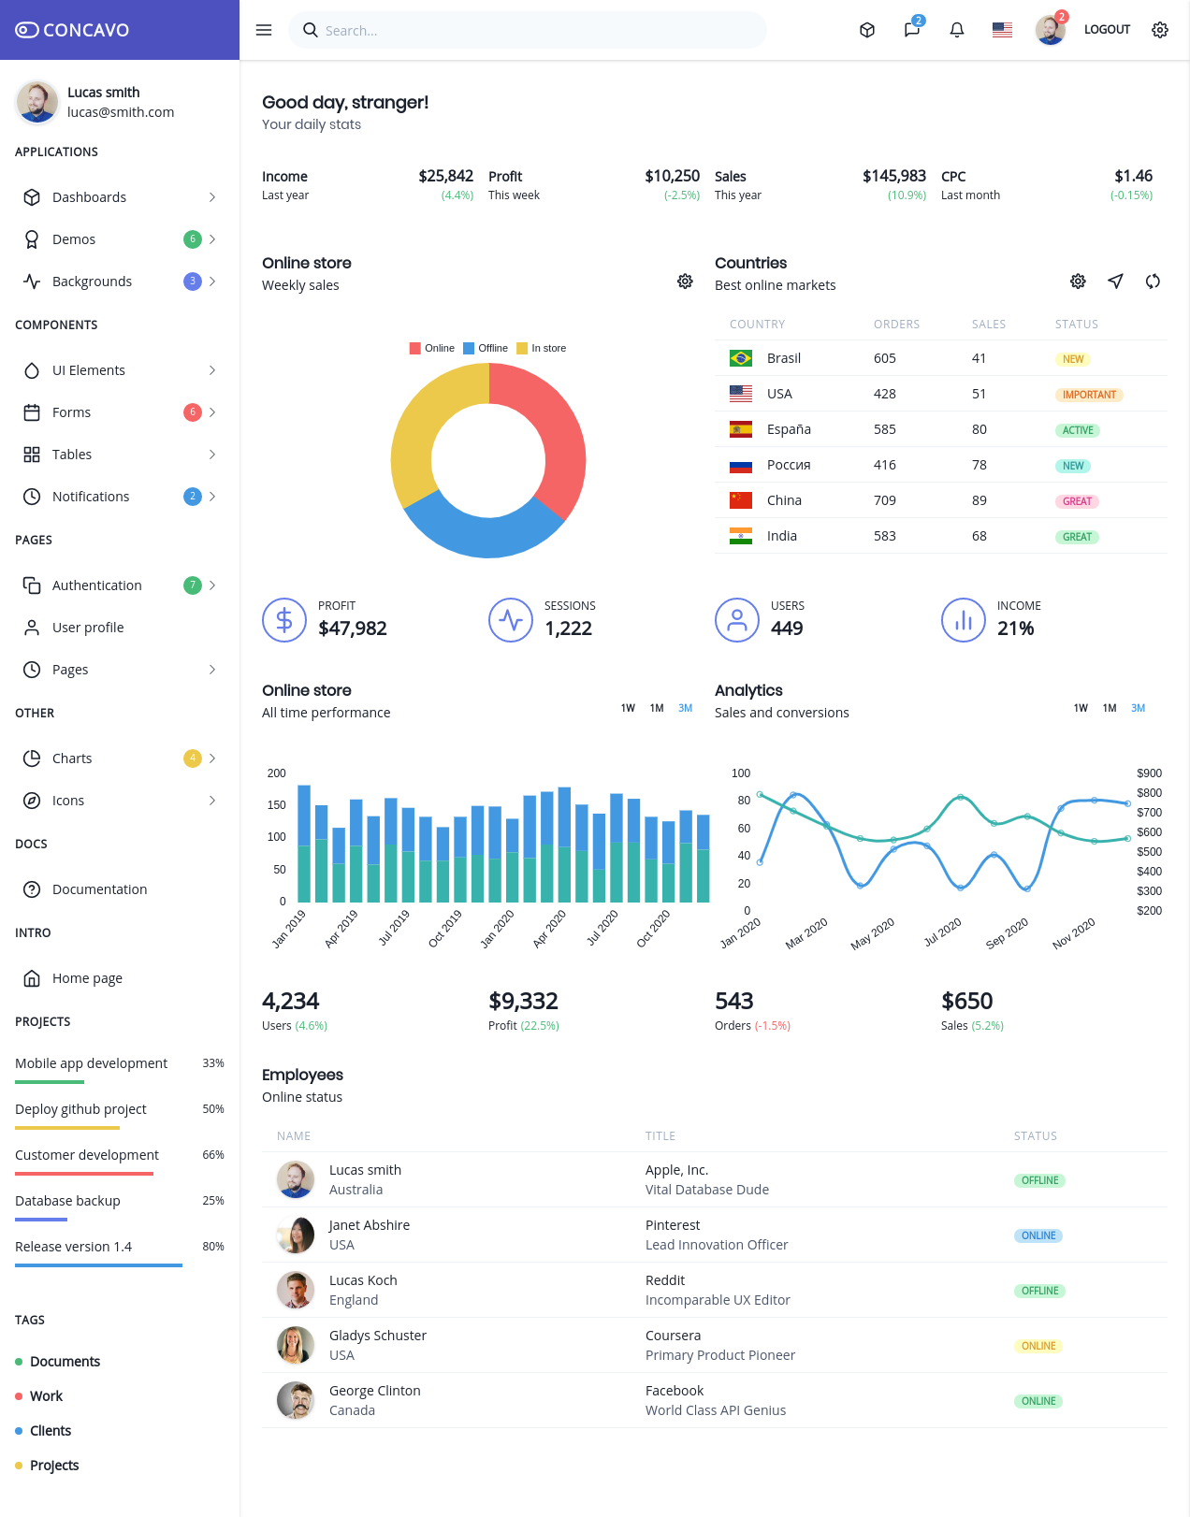Click the Dashboards cube icon in sidebar

(x=32, y=197)
